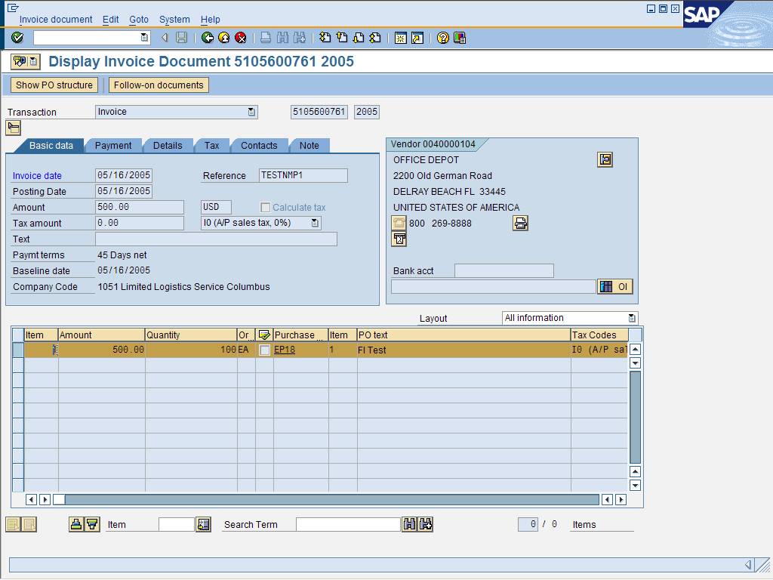Open the EP18 purchase order link
Viewport: 773px width, 580px height.
coord(285,350)
